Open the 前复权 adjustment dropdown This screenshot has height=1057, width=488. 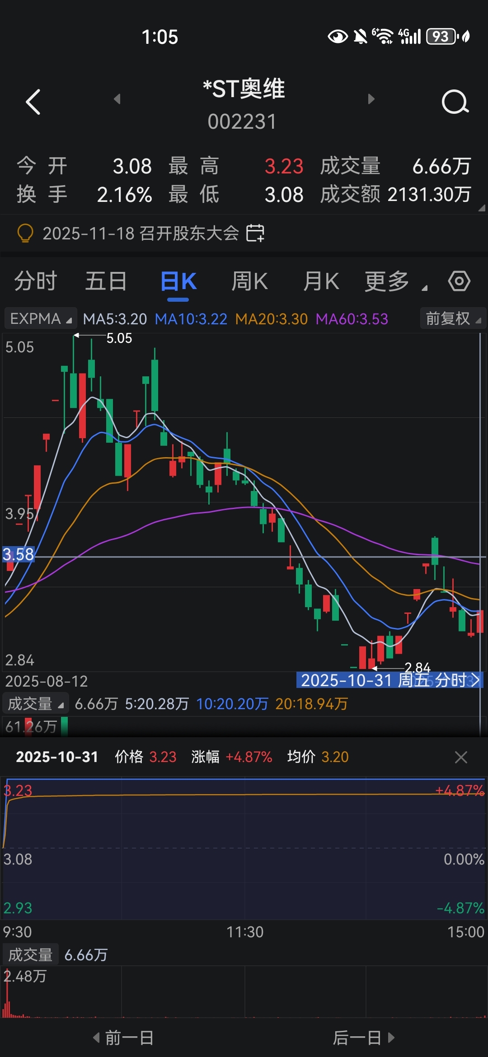click(453, 318)
